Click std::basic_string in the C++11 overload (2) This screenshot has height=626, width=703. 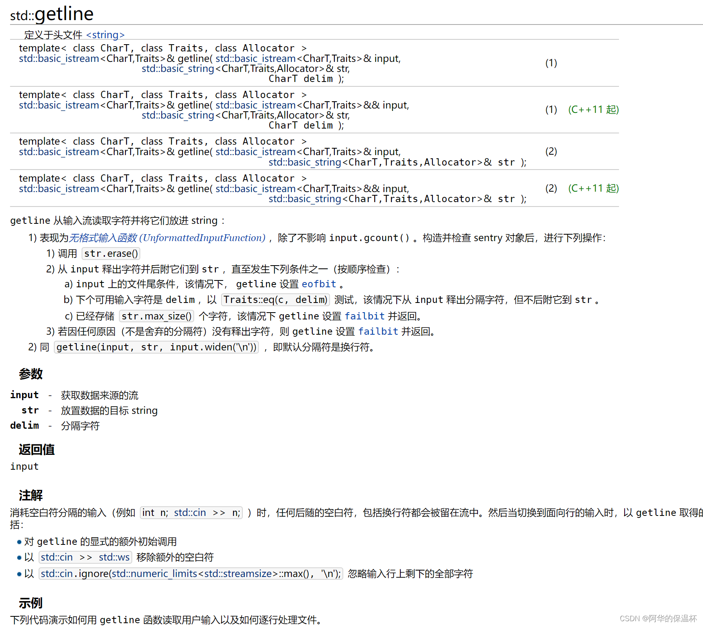click(x=305, y=199)
